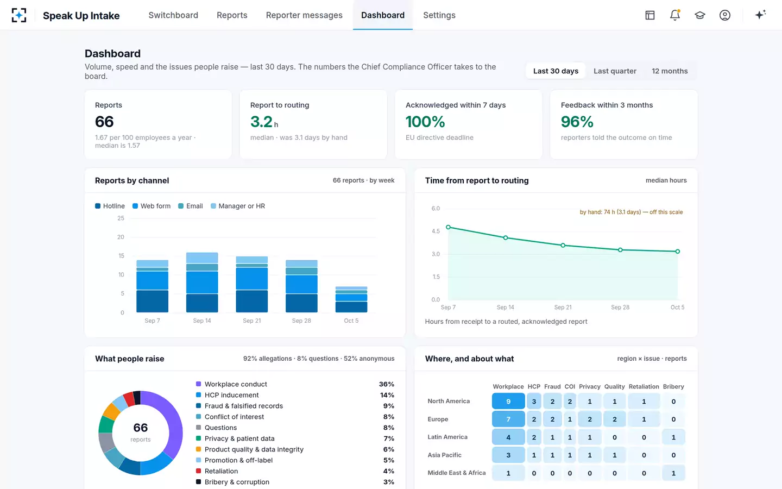Click the Web form legend swatch
Viewport: 782px width, 489px height.
(x=135, y=206)
